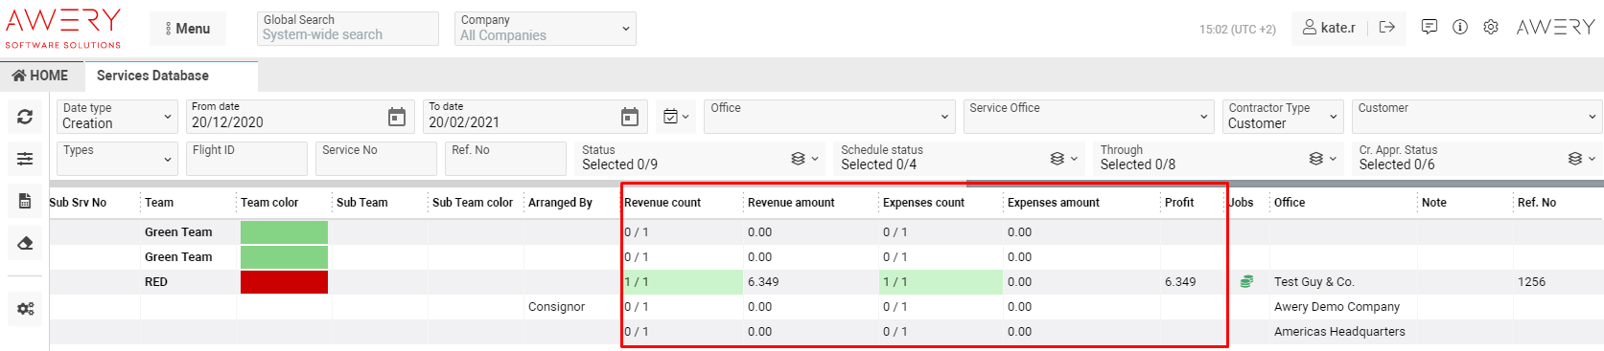Expand the Status Selected 0/9 multiselect
This screenshot has width=1604, height=351.
pos(701,158)
